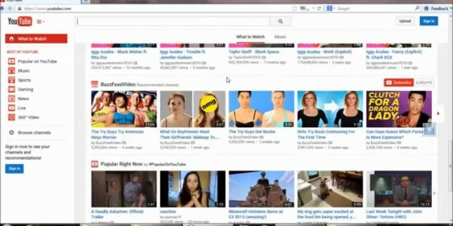Reload the page with the refresh icon
The width and height of the screenshot is (453, 226).
[319, 8]
